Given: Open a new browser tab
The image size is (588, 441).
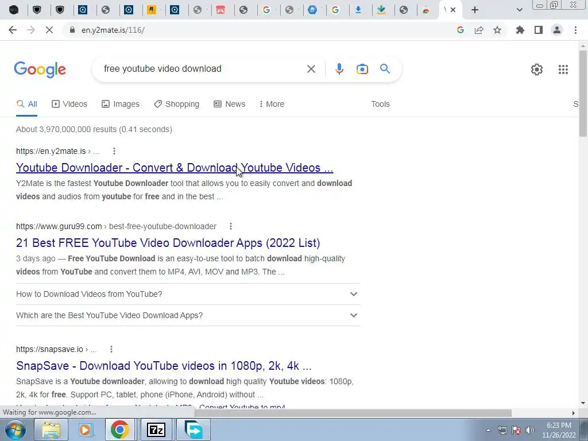Looking at the screenshot, I should click(475, 10).
